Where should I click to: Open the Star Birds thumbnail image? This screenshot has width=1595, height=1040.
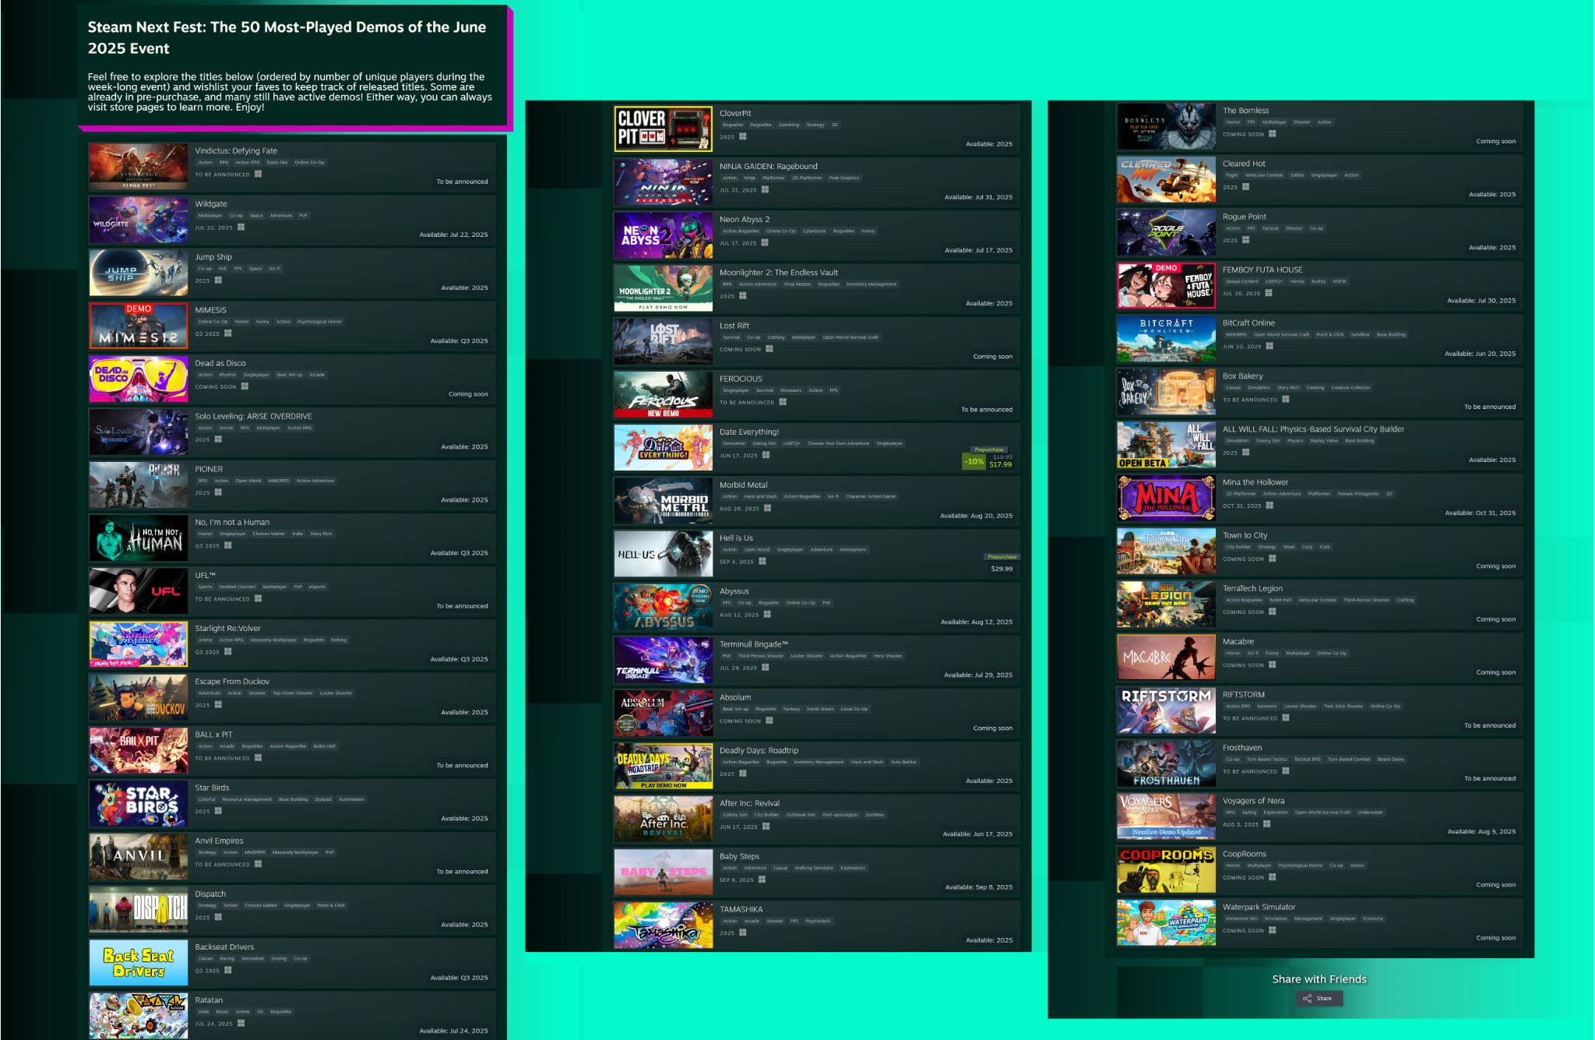click(x=138, y=803)
